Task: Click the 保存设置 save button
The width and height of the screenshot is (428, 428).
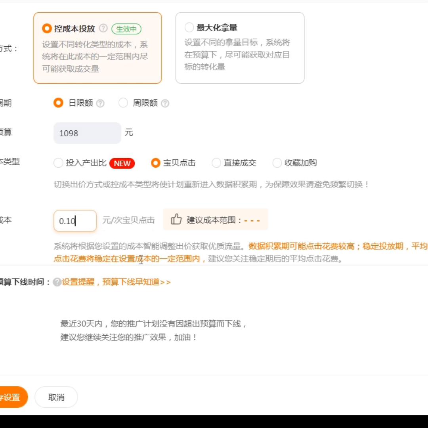Action: click(12, 397)
